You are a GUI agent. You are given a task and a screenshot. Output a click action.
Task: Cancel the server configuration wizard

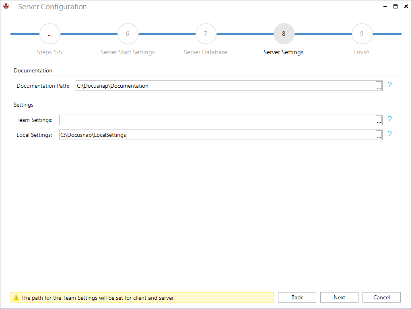click(381, 297)
